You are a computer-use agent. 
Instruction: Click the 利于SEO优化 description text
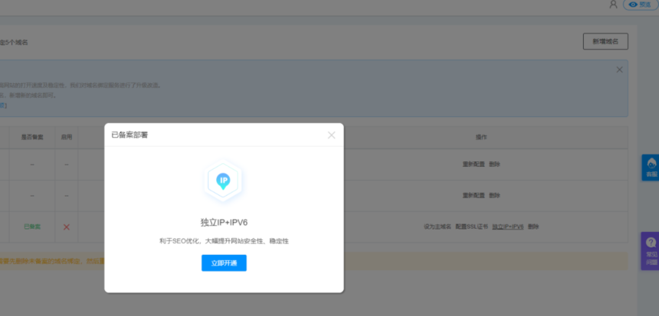[x=224, y=241]
